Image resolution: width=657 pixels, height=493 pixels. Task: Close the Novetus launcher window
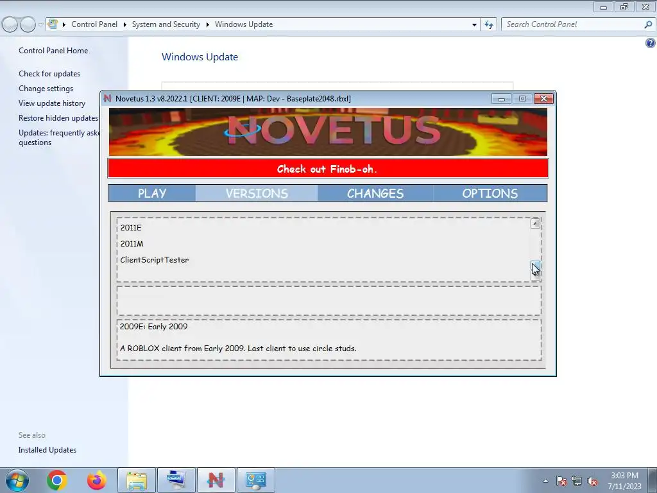coord(543,98)
